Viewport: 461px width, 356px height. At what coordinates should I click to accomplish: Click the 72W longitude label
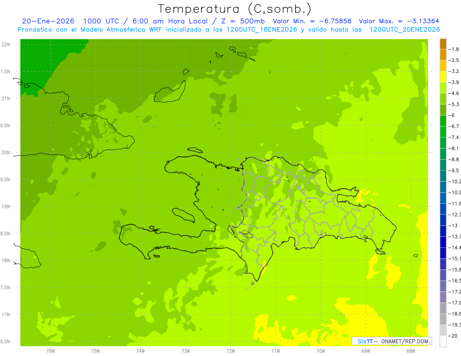[x=230, y=351]
